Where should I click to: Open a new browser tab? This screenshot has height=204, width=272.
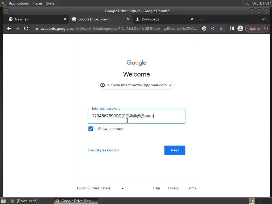202,19
